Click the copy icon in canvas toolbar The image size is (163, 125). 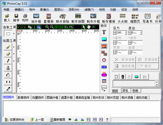[30, 27]
